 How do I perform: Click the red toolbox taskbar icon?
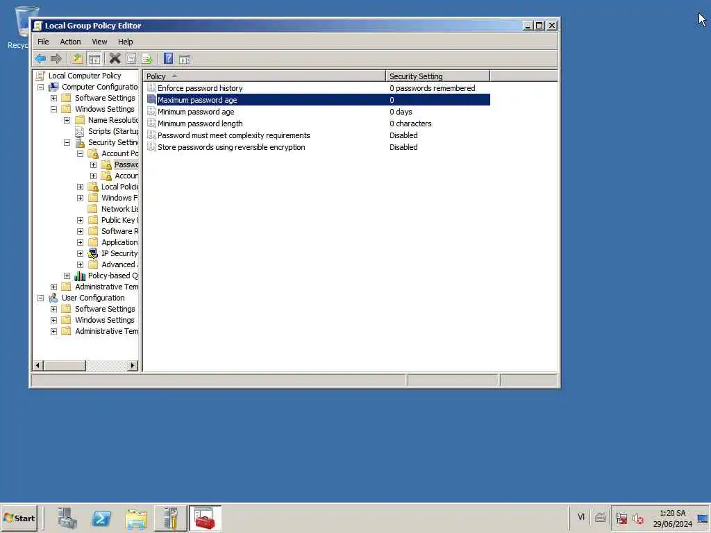coord(205,518)
